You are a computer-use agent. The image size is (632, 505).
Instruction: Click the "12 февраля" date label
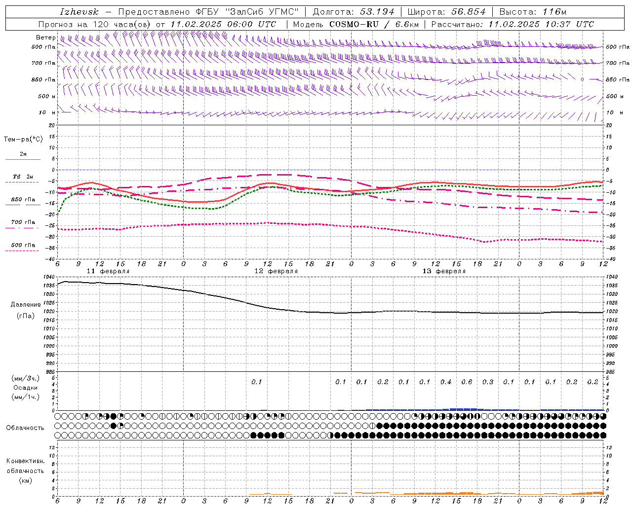(x=276, y=271)
